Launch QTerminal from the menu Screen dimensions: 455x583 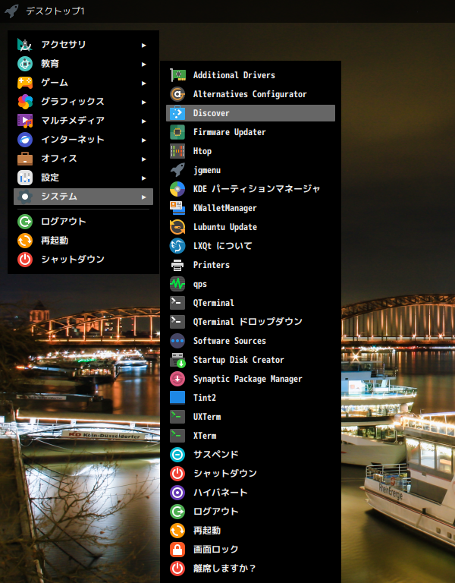click(213, 303)
